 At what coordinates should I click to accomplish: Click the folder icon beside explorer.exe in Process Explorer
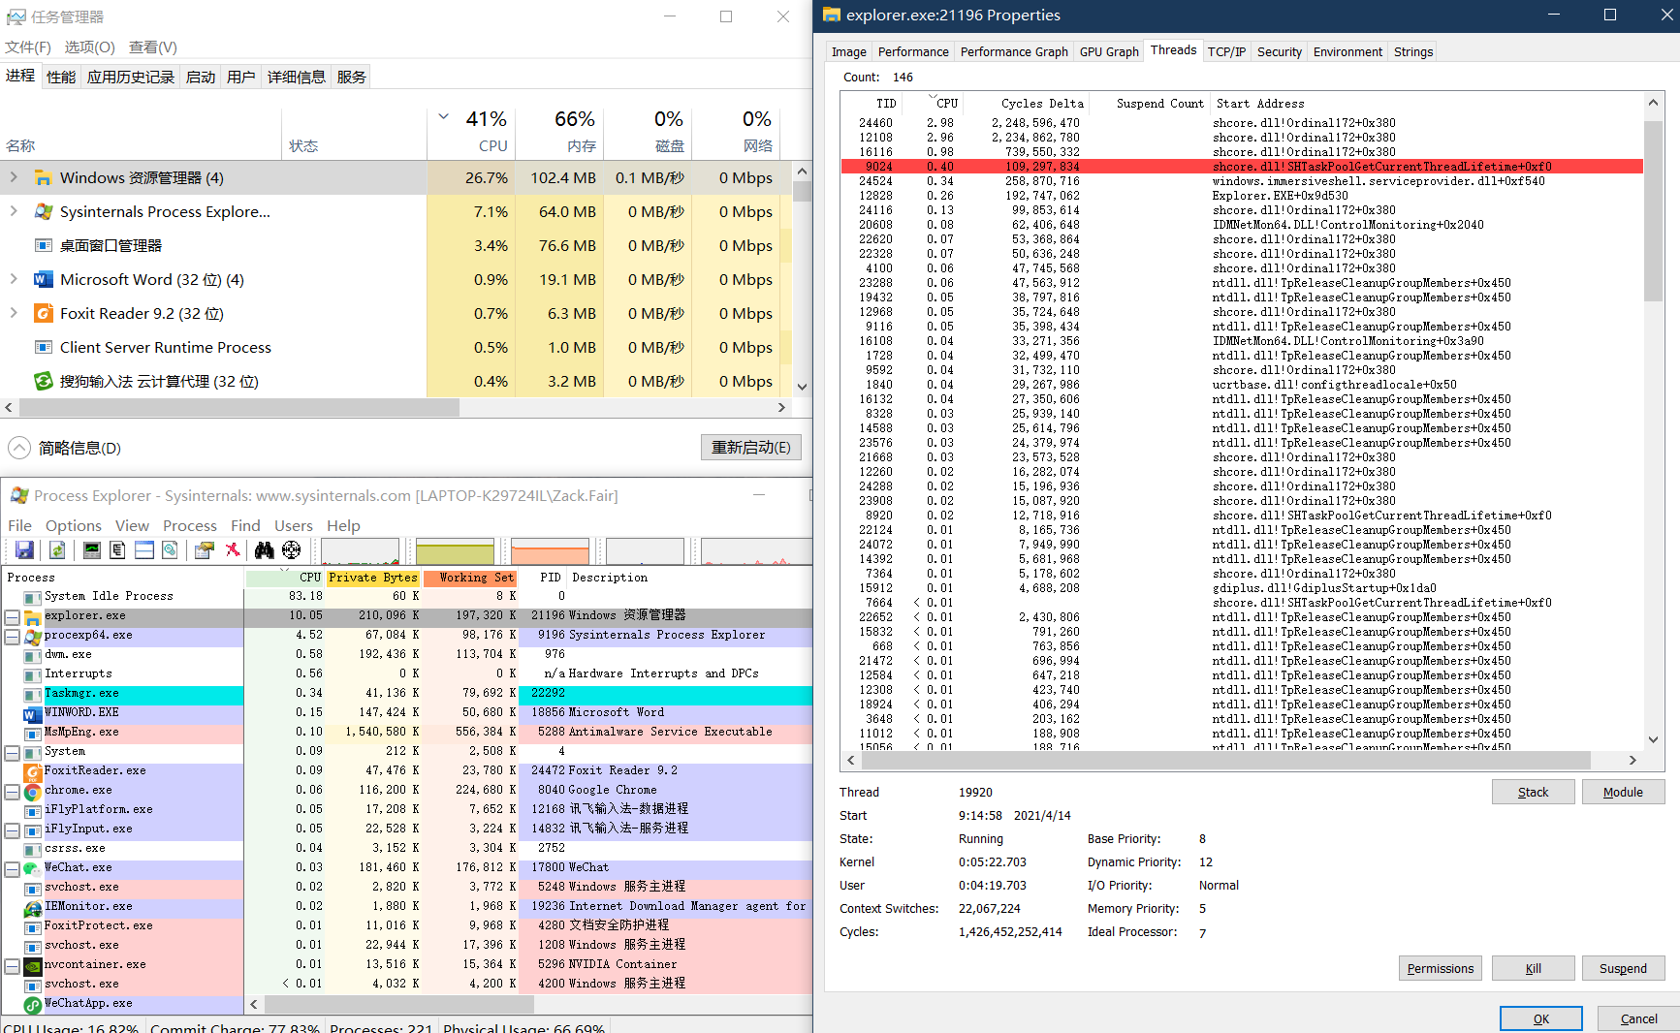pos(32,616)
